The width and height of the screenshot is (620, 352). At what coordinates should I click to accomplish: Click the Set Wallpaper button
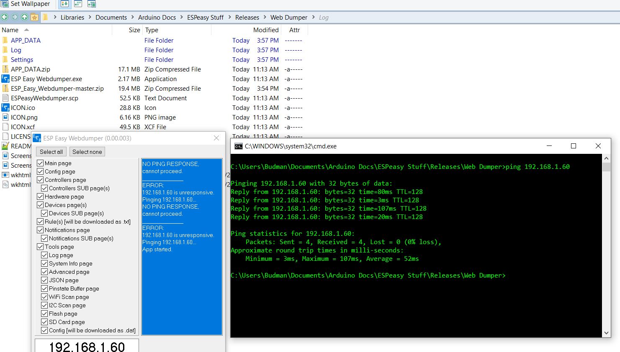click(26, 4)
